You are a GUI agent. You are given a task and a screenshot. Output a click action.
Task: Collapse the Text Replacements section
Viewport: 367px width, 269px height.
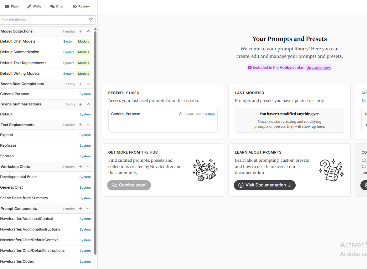(x=88, y=125)
